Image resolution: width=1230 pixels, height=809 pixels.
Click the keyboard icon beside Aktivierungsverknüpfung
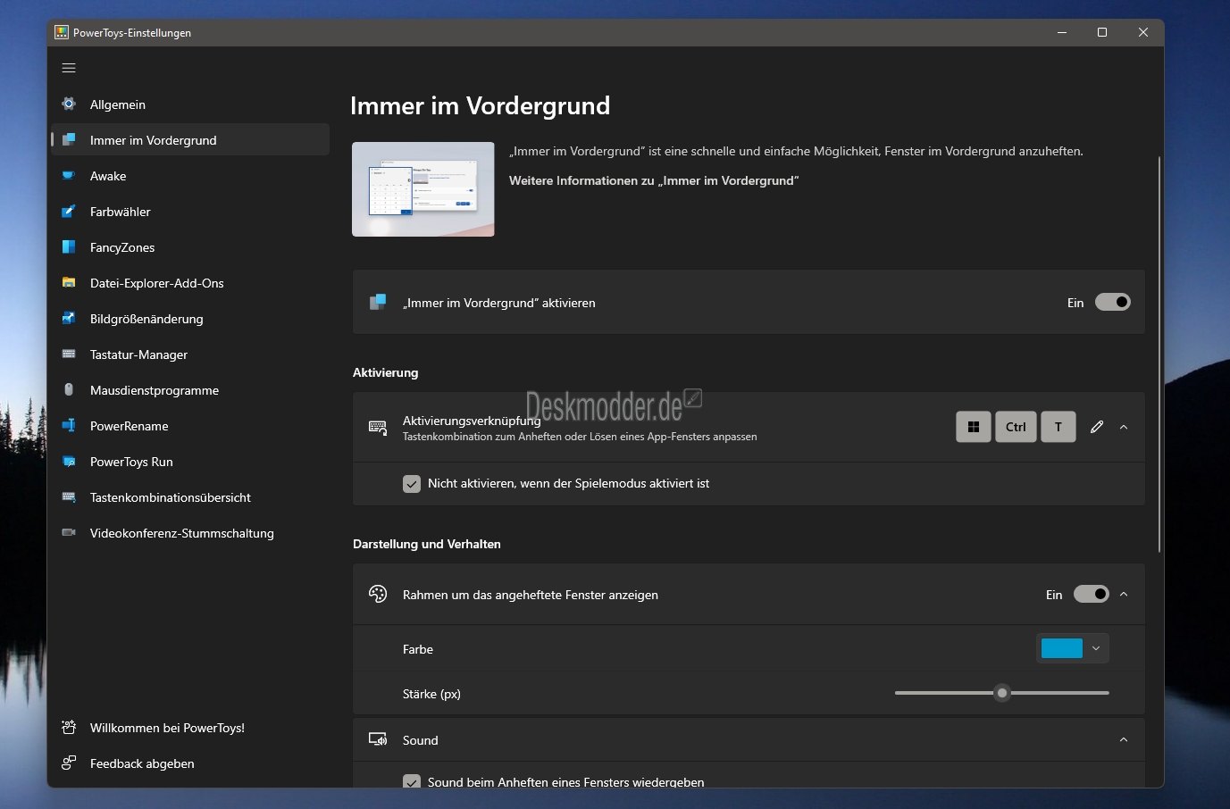378,428
